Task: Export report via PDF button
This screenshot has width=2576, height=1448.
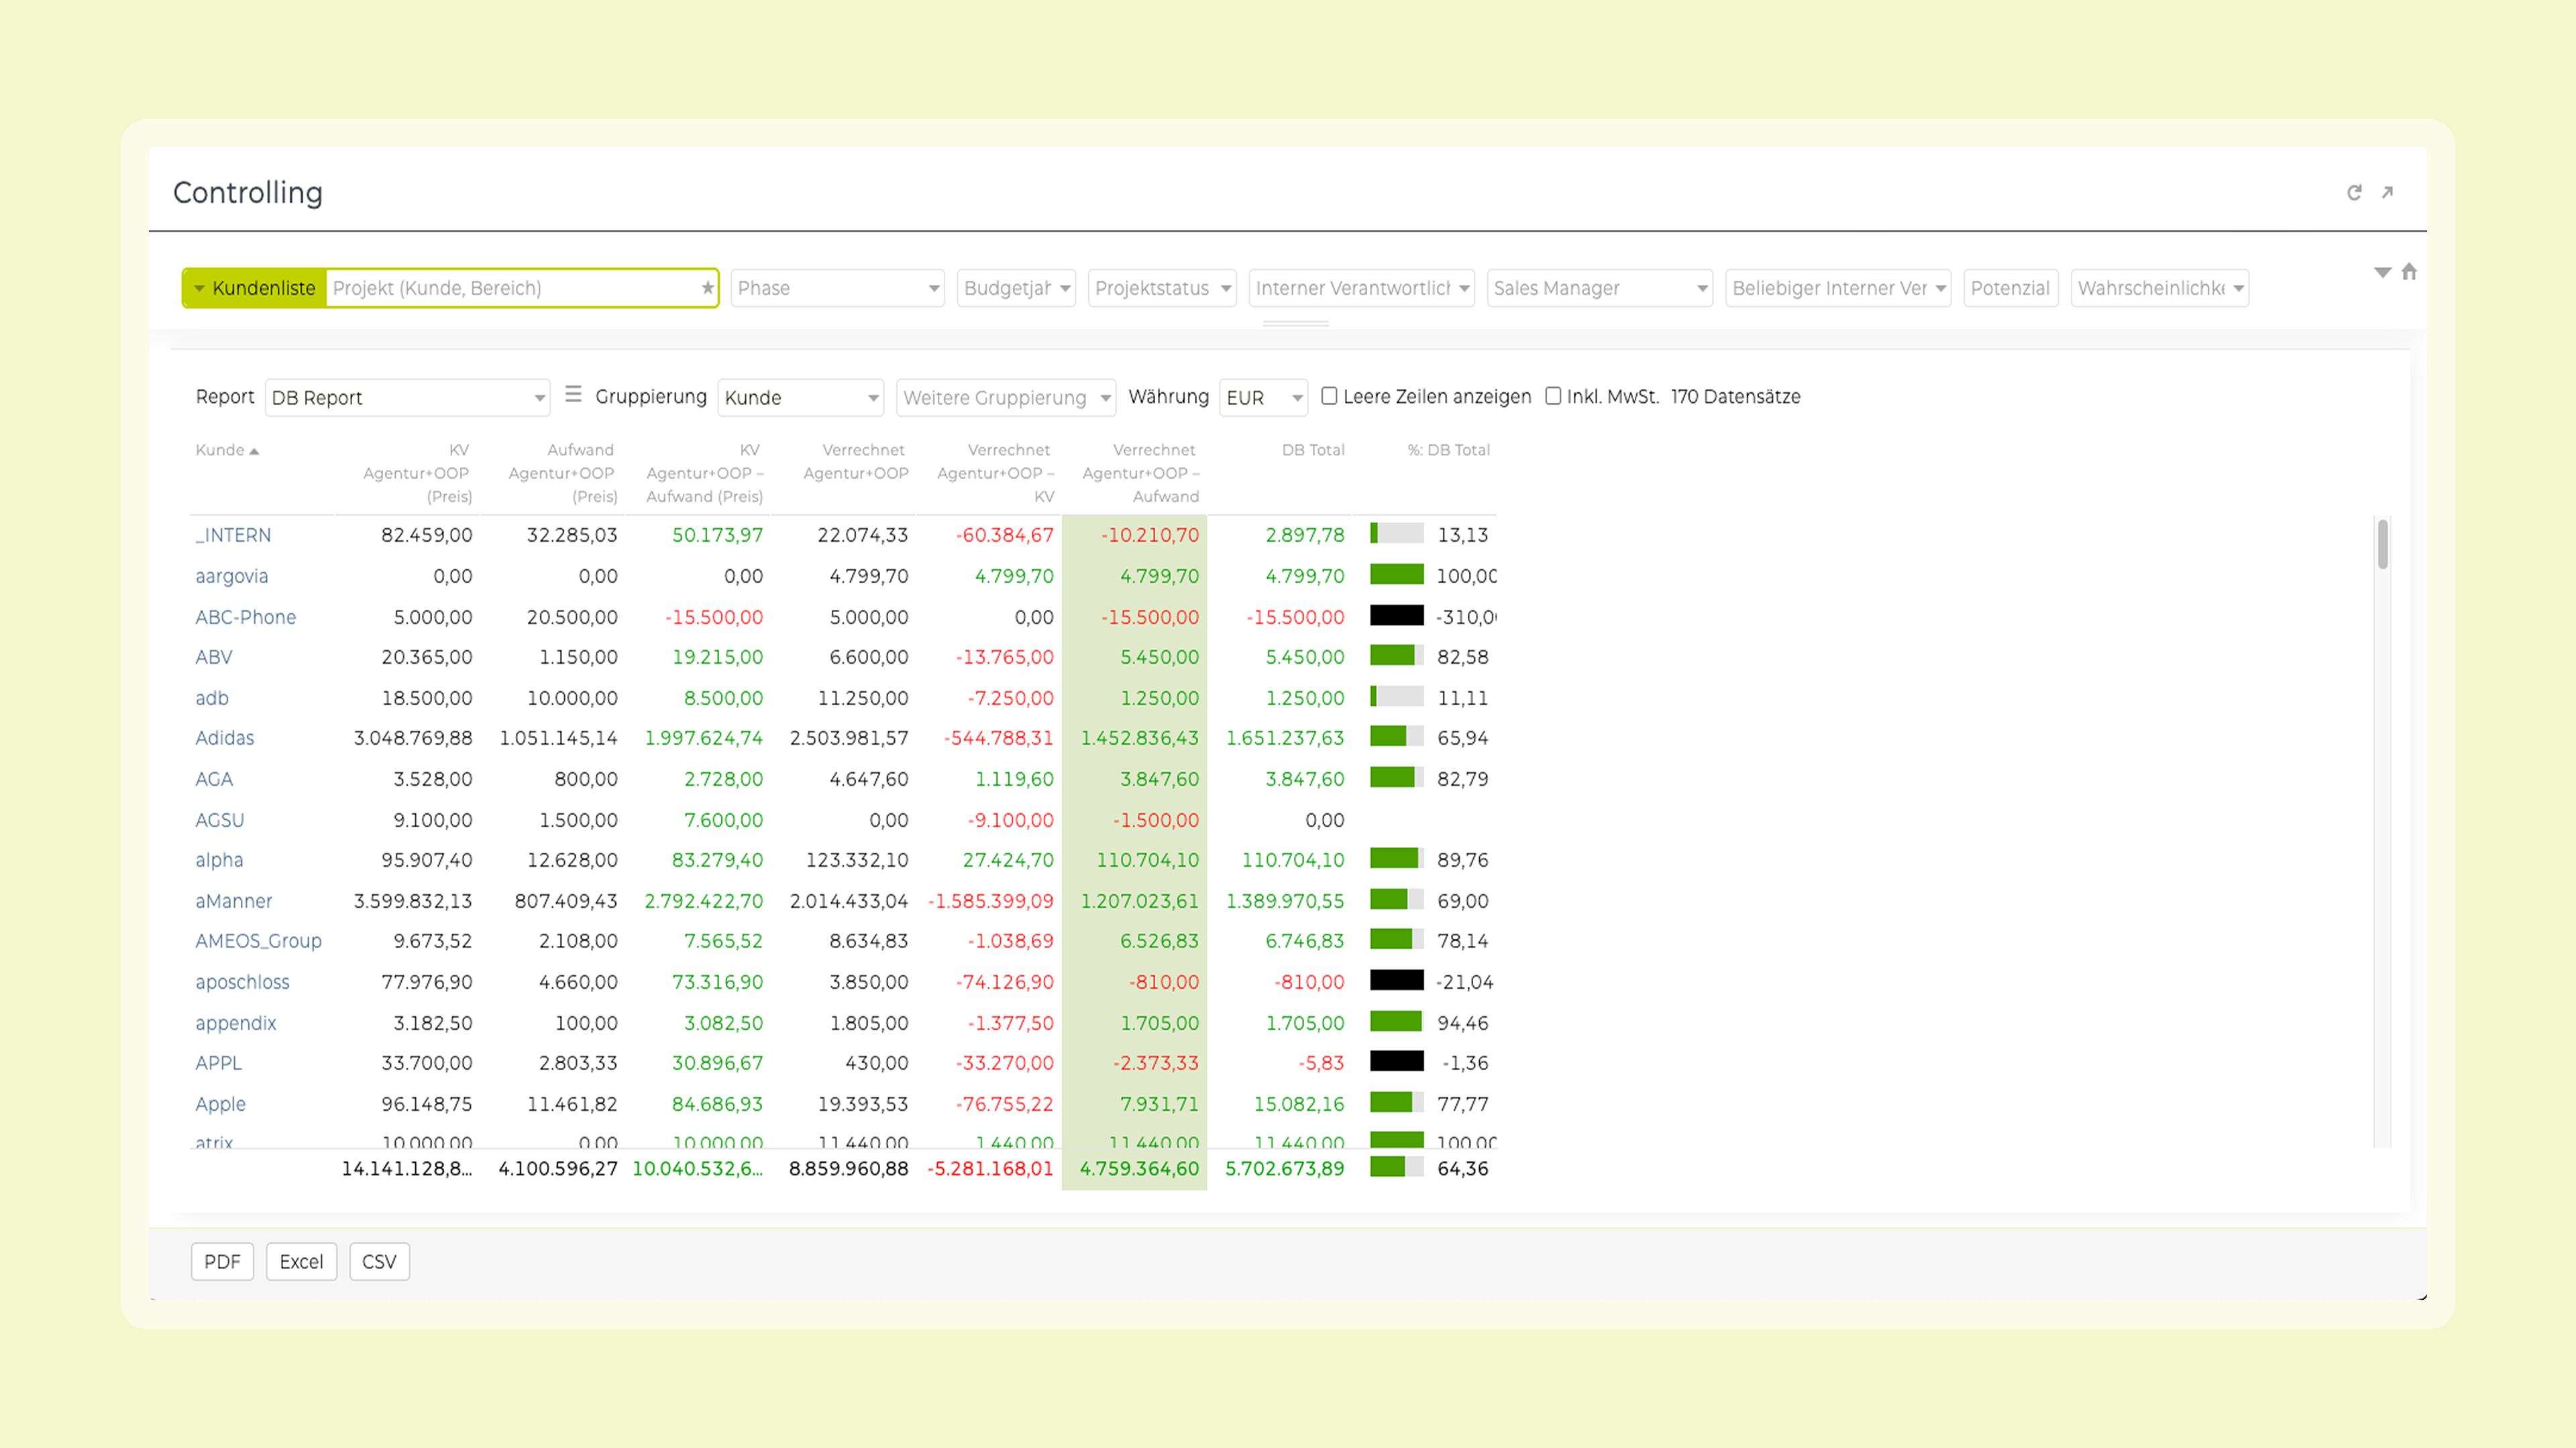Action: coord(222,1261)
